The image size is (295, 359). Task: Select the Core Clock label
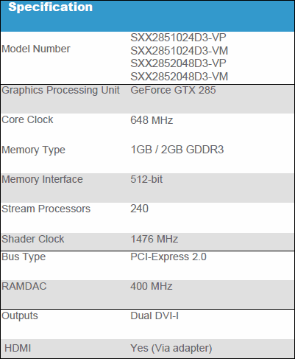[x=27, y=119]
